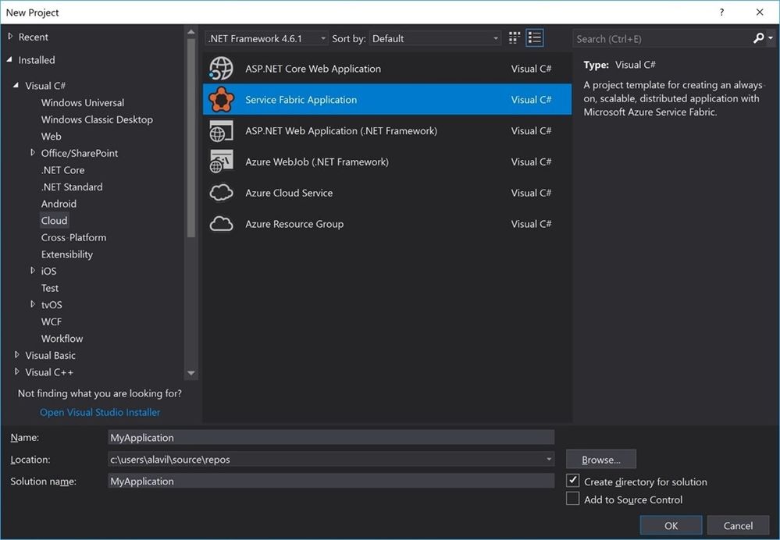The image size is (780, 540).
Task: Click the Cancel button
Action: [738, 526]
